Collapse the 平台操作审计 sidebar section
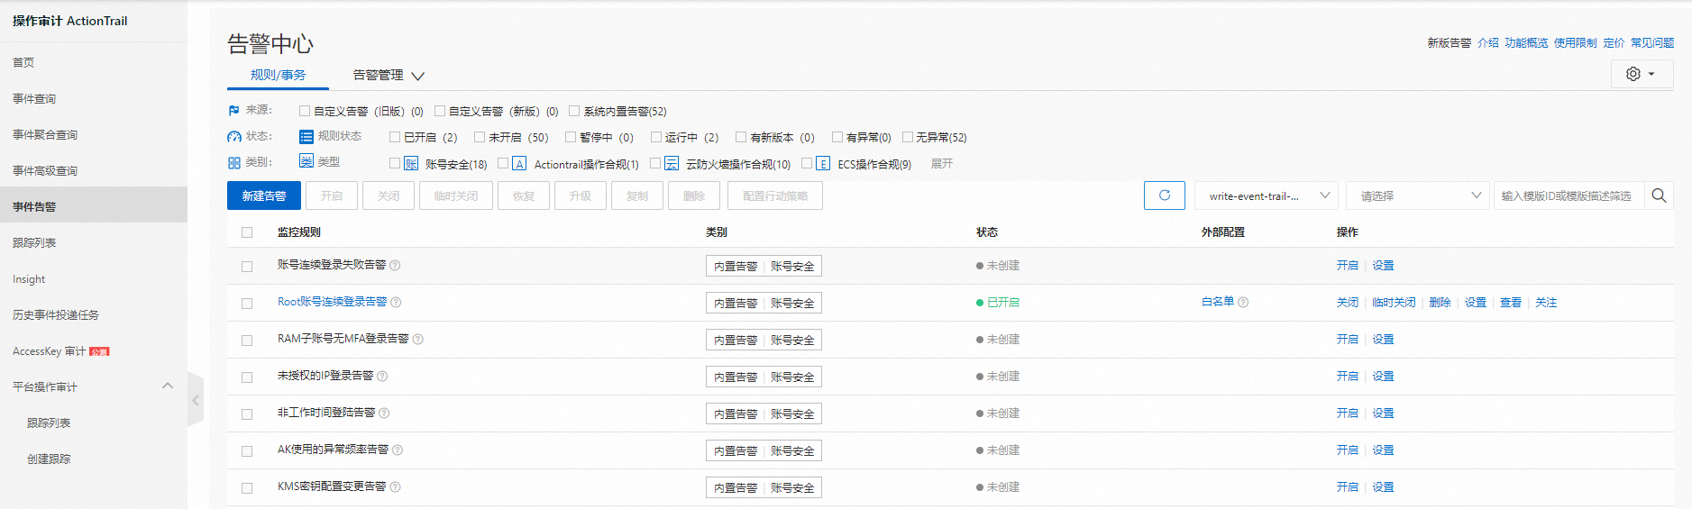 (168, 386)
